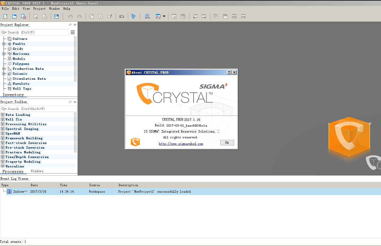Select the Well Tops tree item

click(x=22, y=89)
